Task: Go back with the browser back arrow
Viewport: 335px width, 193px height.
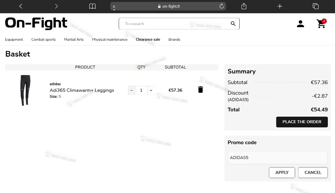Action: pyautogui.click(x=21, y=6)
